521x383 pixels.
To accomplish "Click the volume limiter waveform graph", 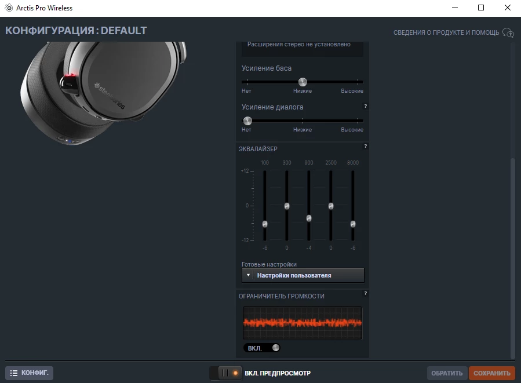I will 303,323.
